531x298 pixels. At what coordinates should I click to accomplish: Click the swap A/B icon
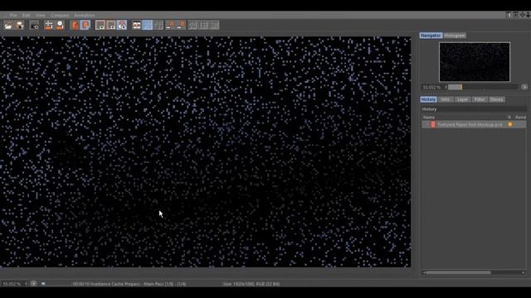tap(158, 25)
